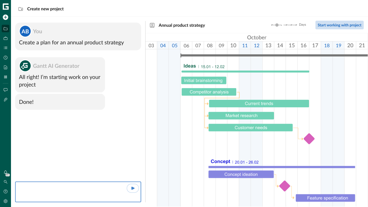This screenshot has width=368, height=207.
Task: Select the Customer needs task bar
Action: coord(251,127)
